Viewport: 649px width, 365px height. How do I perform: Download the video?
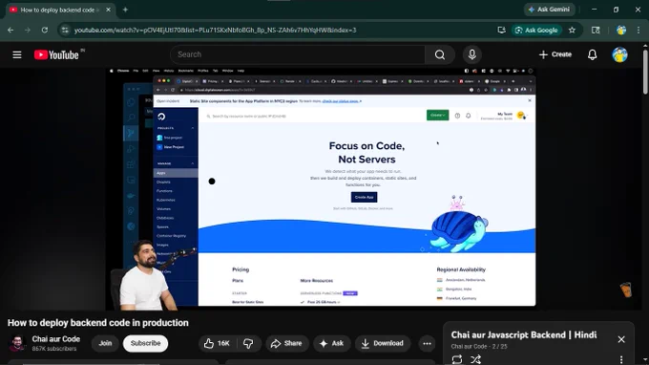pos(382,343)
